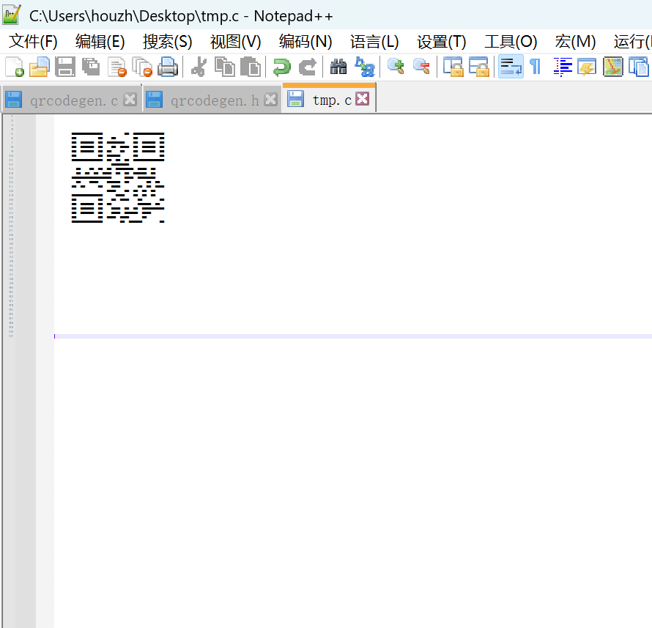Open the 编辑(E) menu

click(x=100, y=42)
